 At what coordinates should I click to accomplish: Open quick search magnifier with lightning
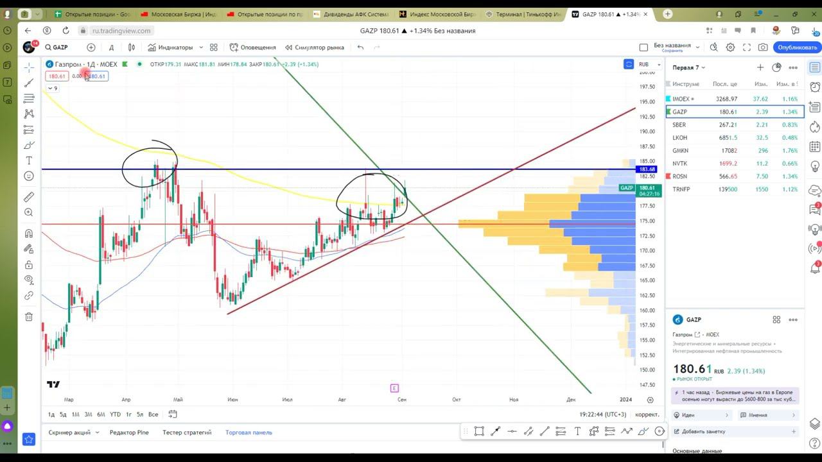[x=713, y=47]
